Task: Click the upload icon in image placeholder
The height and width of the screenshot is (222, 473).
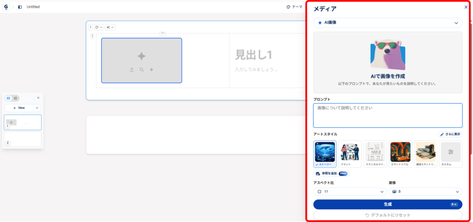Action: (x=132, y=70)
